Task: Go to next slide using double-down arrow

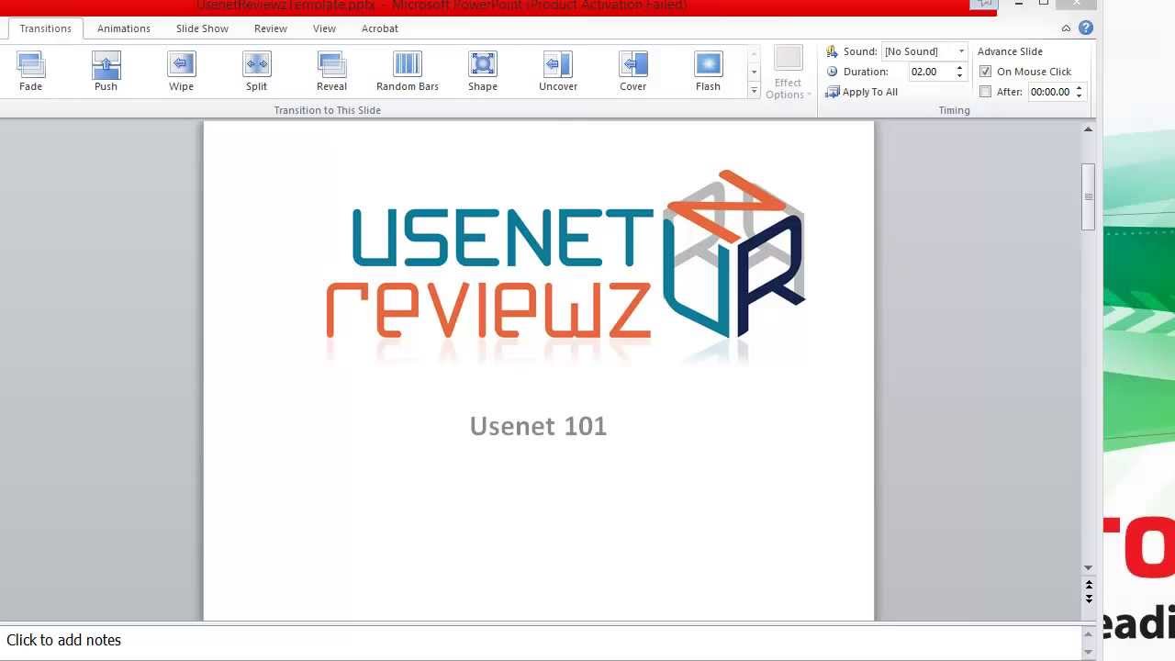Action: point(1089,599)
